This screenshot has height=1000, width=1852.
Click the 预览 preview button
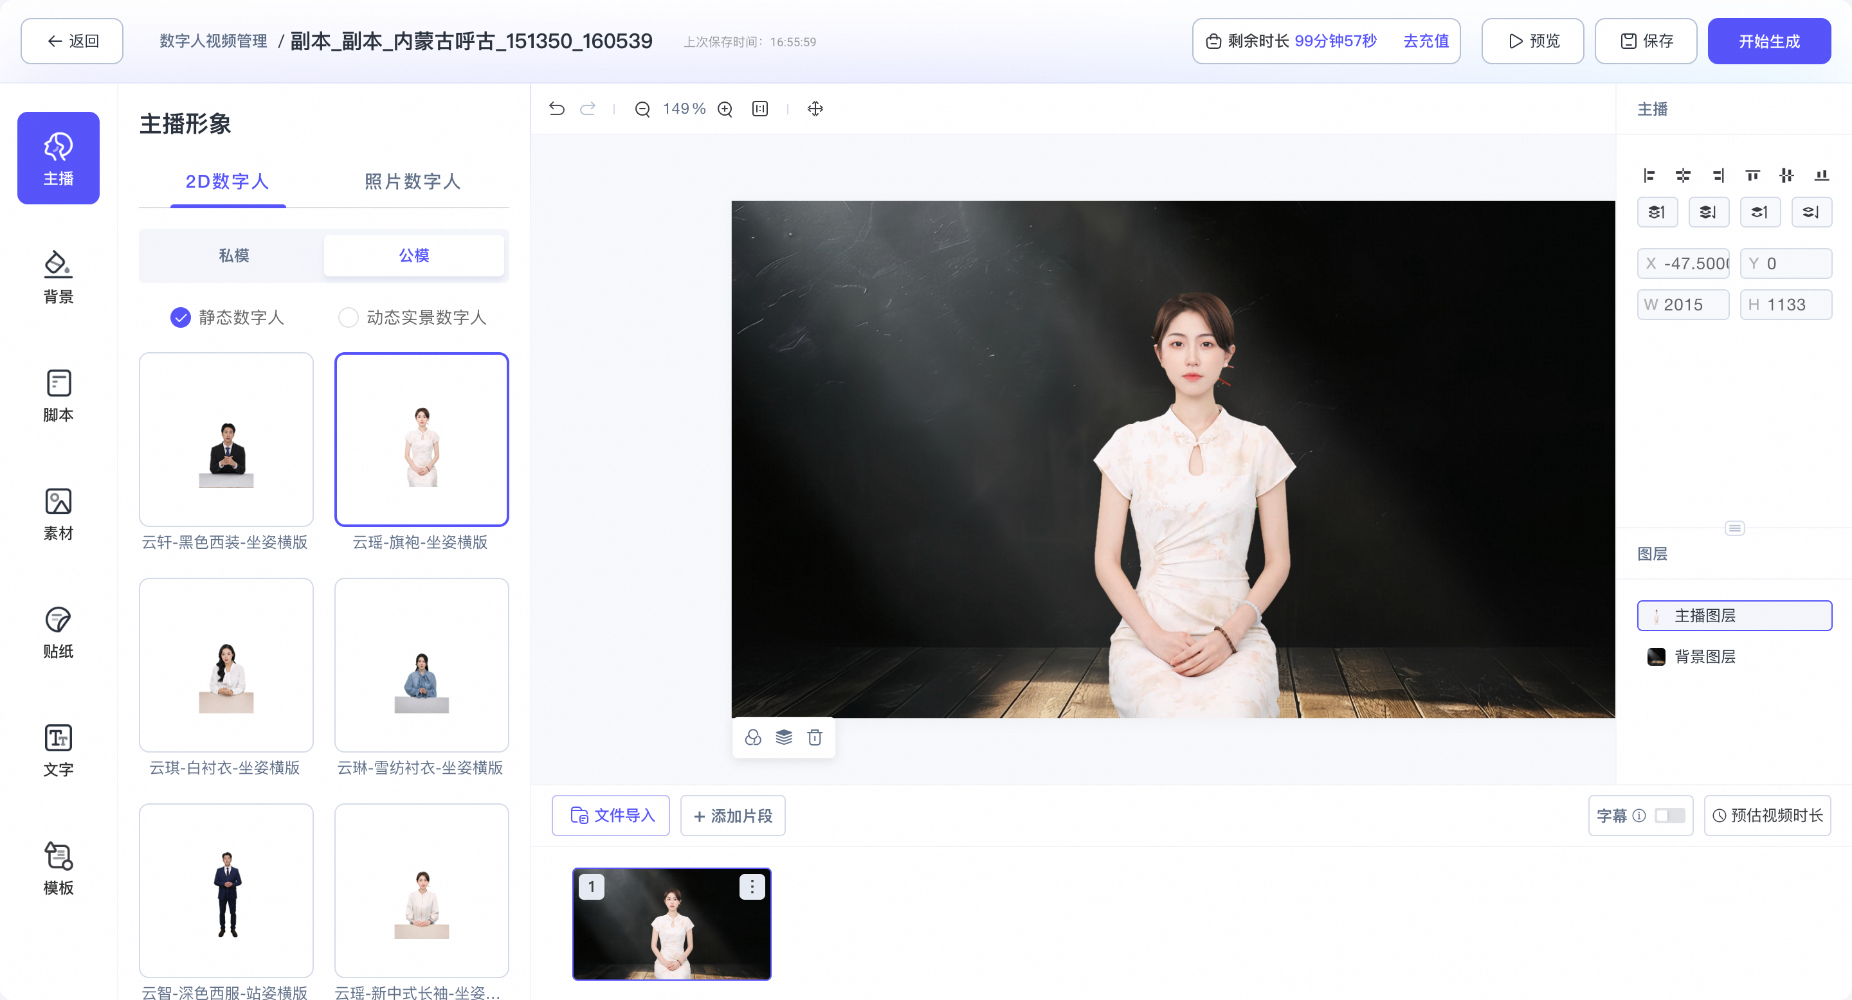(x=1533, y=41)
